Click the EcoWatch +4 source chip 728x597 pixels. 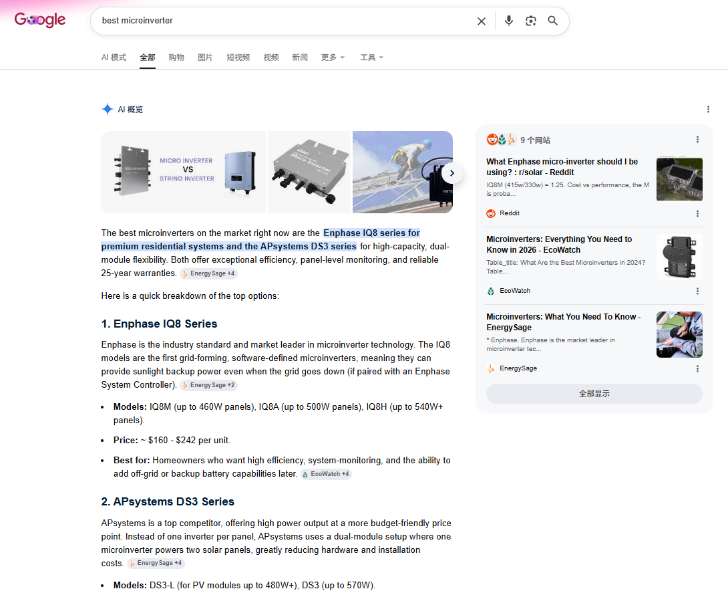326,474
